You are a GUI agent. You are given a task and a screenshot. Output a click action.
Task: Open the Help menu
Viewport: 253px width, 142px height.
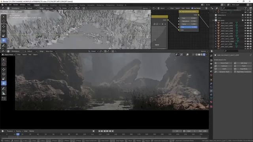pos(29,5)
